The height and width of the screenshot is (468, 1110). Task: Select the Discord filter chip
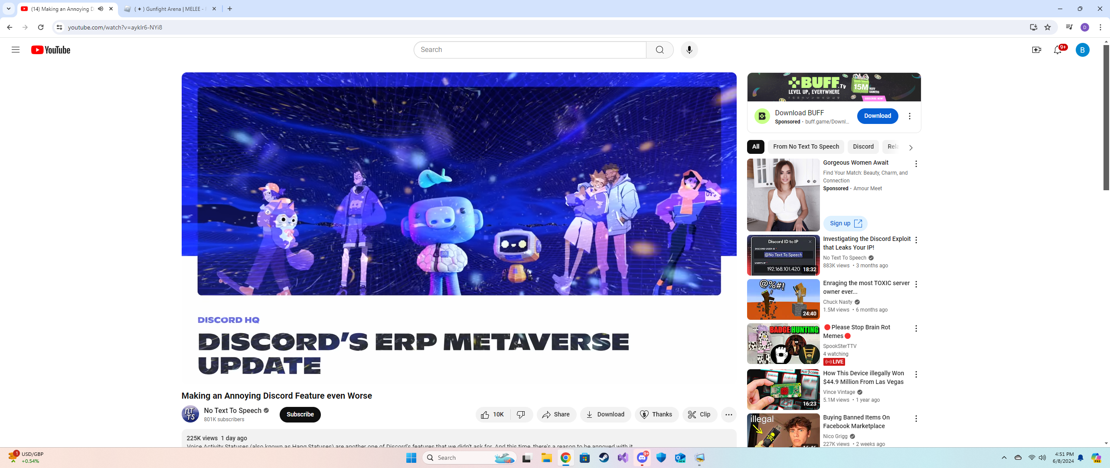coord(863,146)
